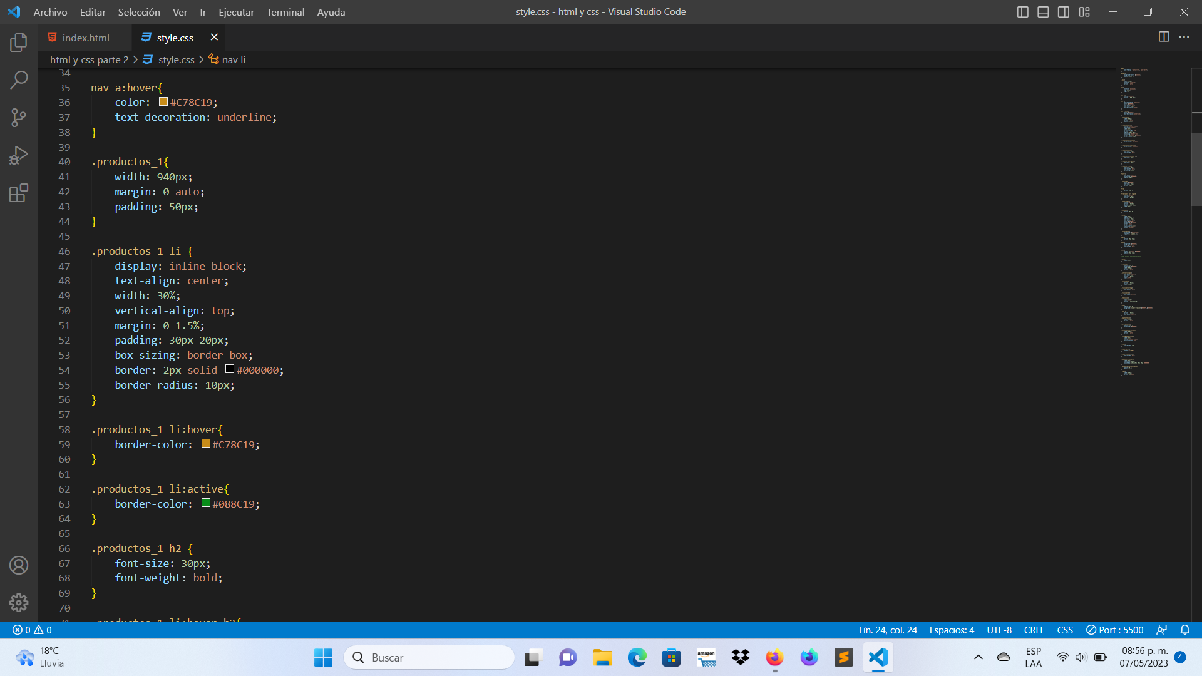The height and width of the screenshot is (676, 1202).
Task: Open color picker for #C78C19 on line 36
Action: pos(163,101)
